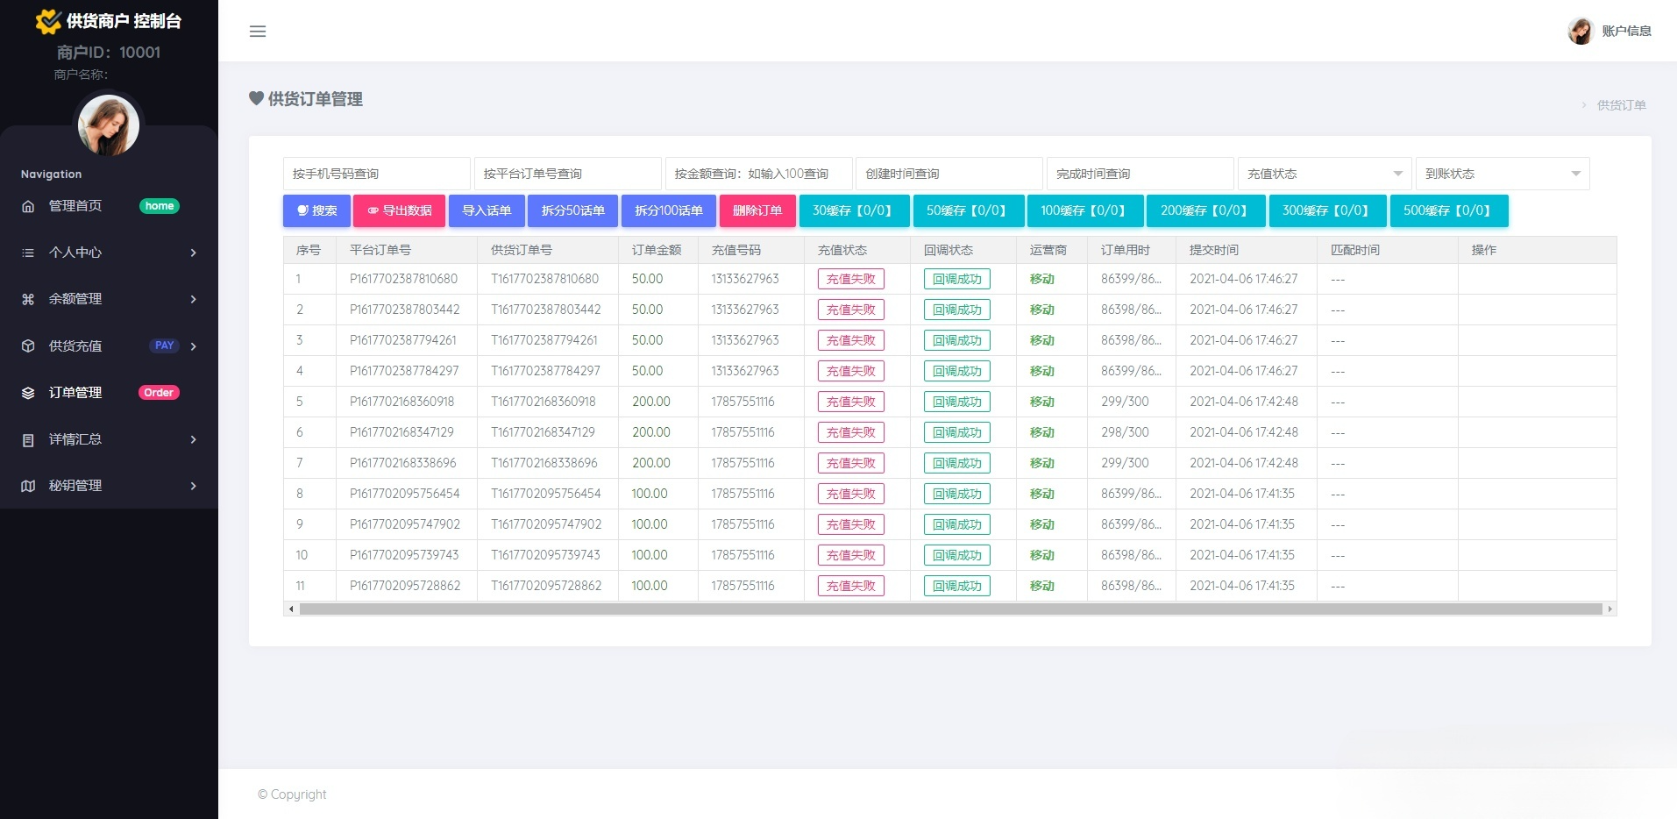Click the 搜索 search button
1677x819 pixels.
(x=316, y=210)
